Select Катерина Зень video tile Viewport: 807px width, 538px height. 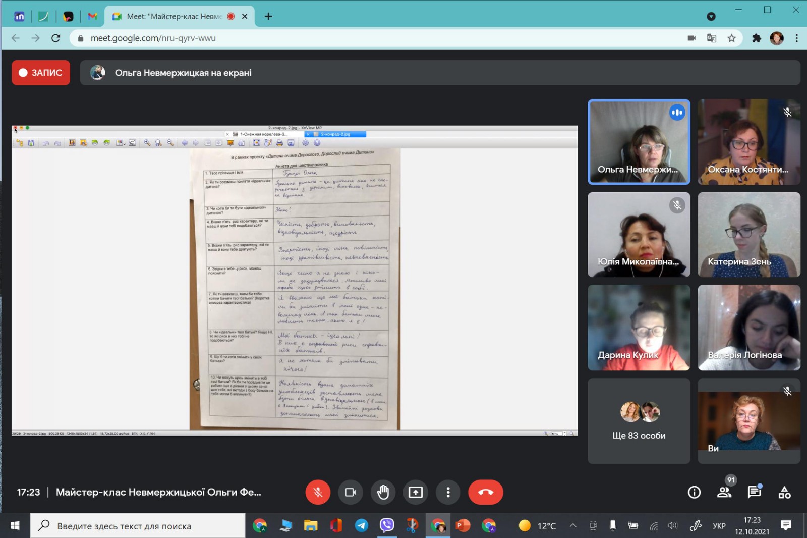pos(748,235)
